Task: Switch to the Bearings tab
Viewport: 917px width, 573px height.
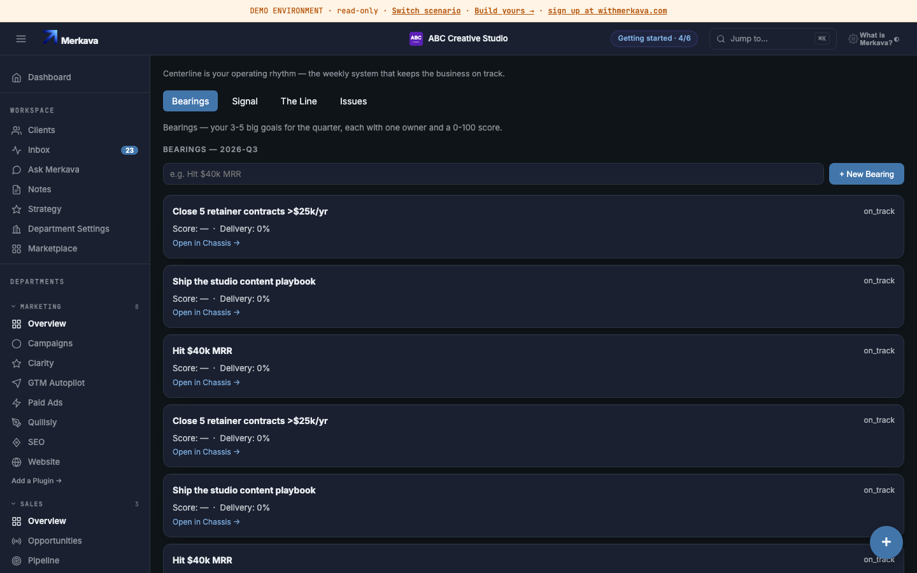Action: [190, 101]
